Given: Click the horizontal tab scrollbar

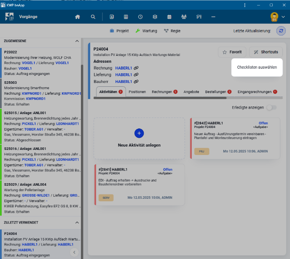Looking at the screenshot, I should pyautogui.click(x=160, y=98).
